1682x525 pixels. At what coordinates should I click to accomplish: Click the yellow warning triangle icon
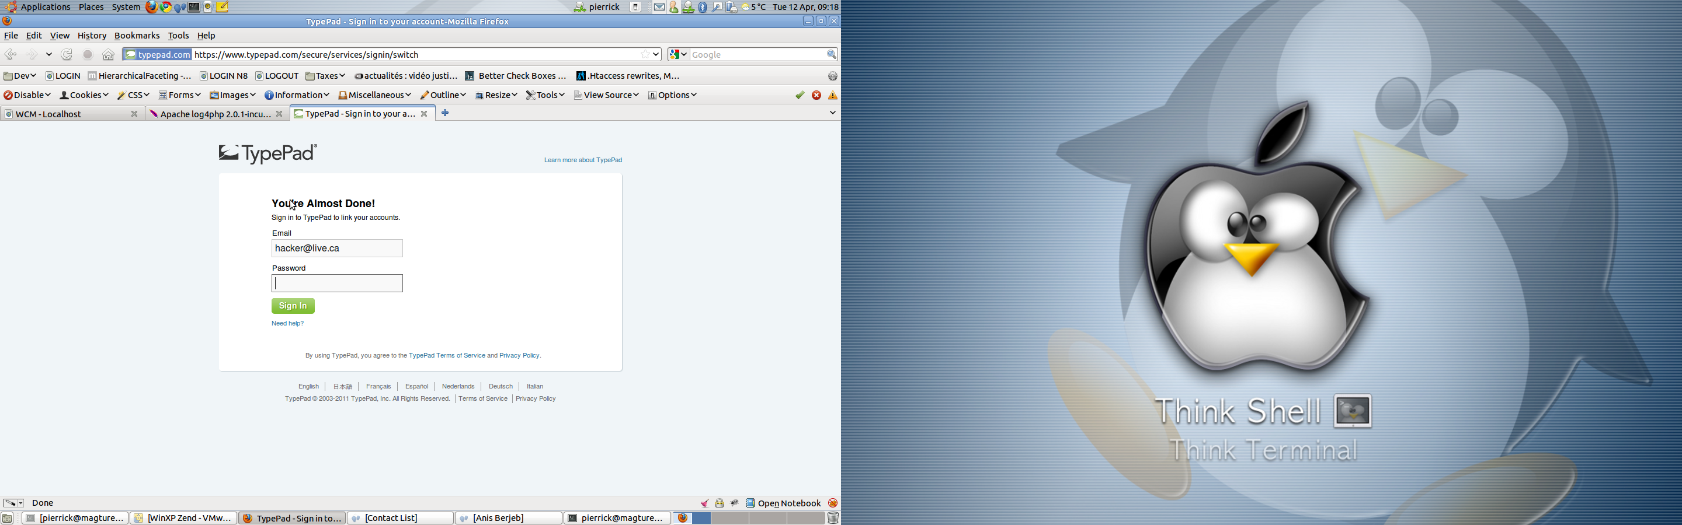(832, 96)
